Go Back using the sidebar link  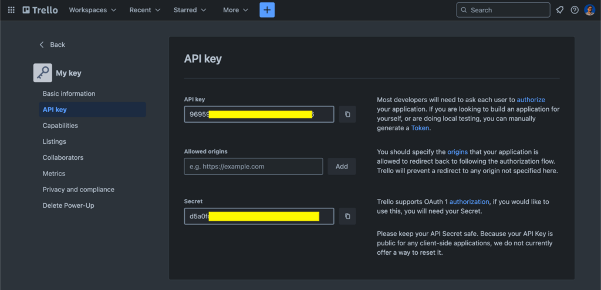[x=52, y=45]
